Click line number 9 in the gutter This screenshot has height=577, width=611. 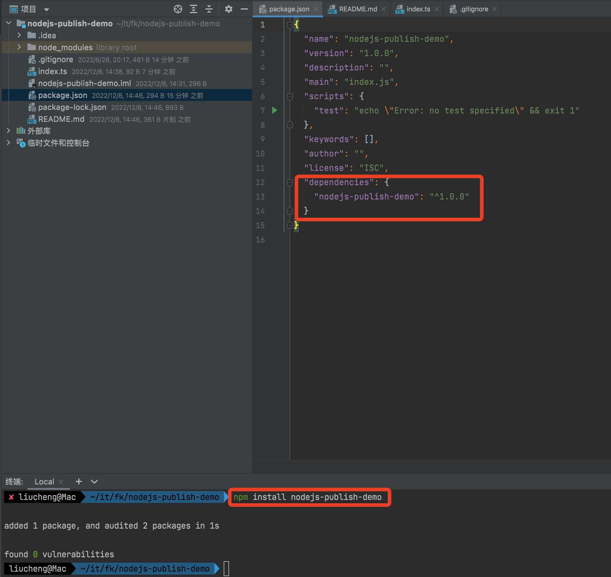[x=262, y=139]
